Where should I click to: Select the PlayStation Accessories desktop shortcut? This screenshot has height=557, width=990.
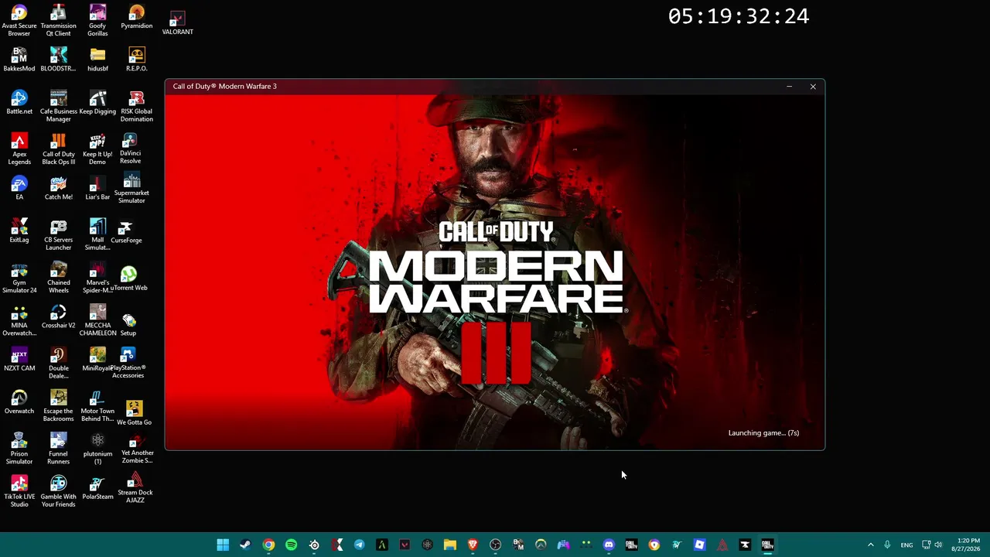point(128,363)
